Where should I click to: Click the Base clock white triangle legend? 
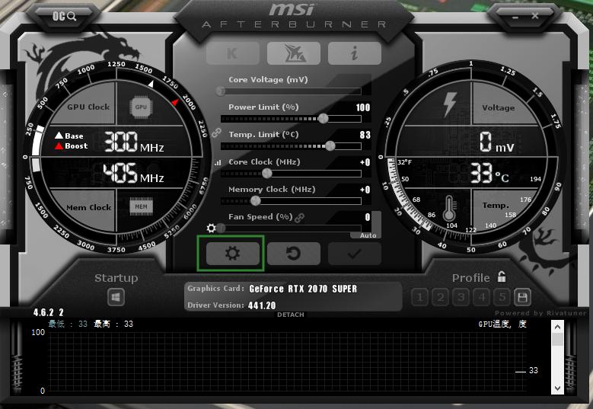coord(59,136)
